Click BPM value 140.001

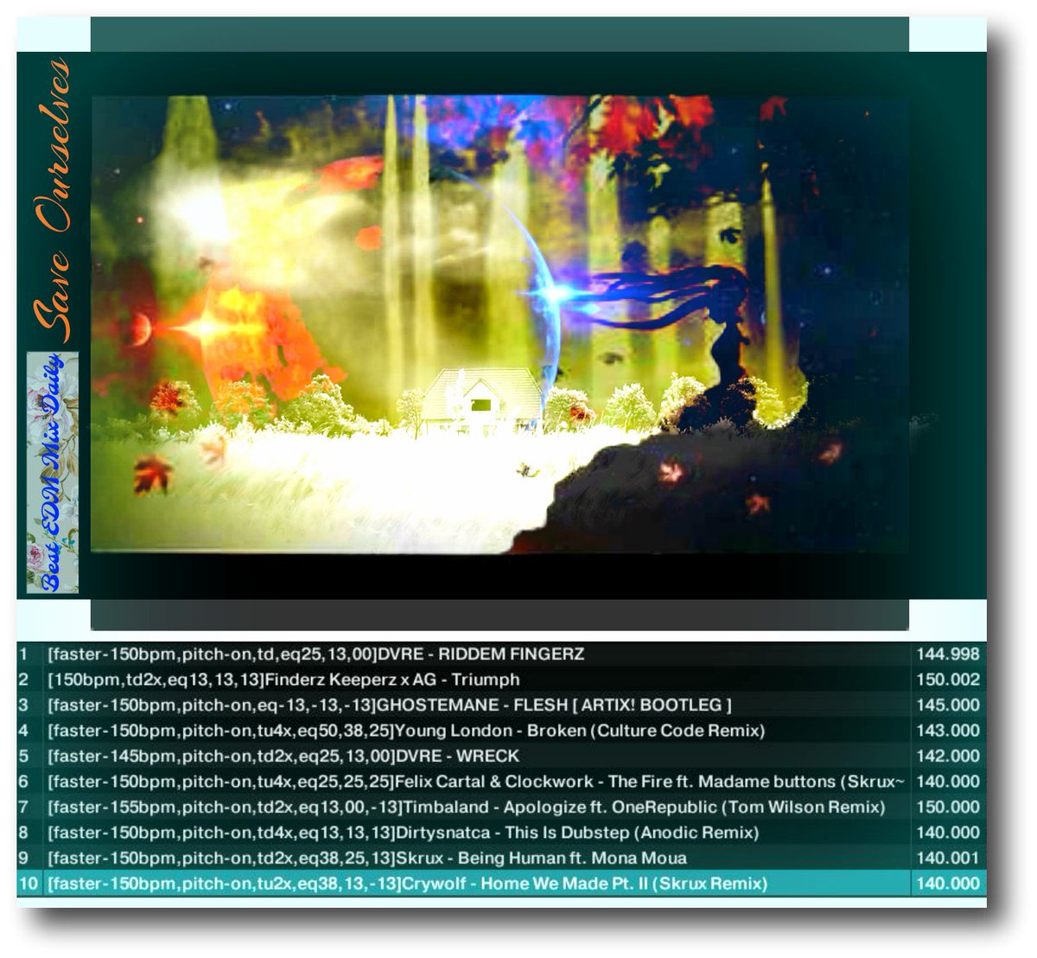click(948, 859)
